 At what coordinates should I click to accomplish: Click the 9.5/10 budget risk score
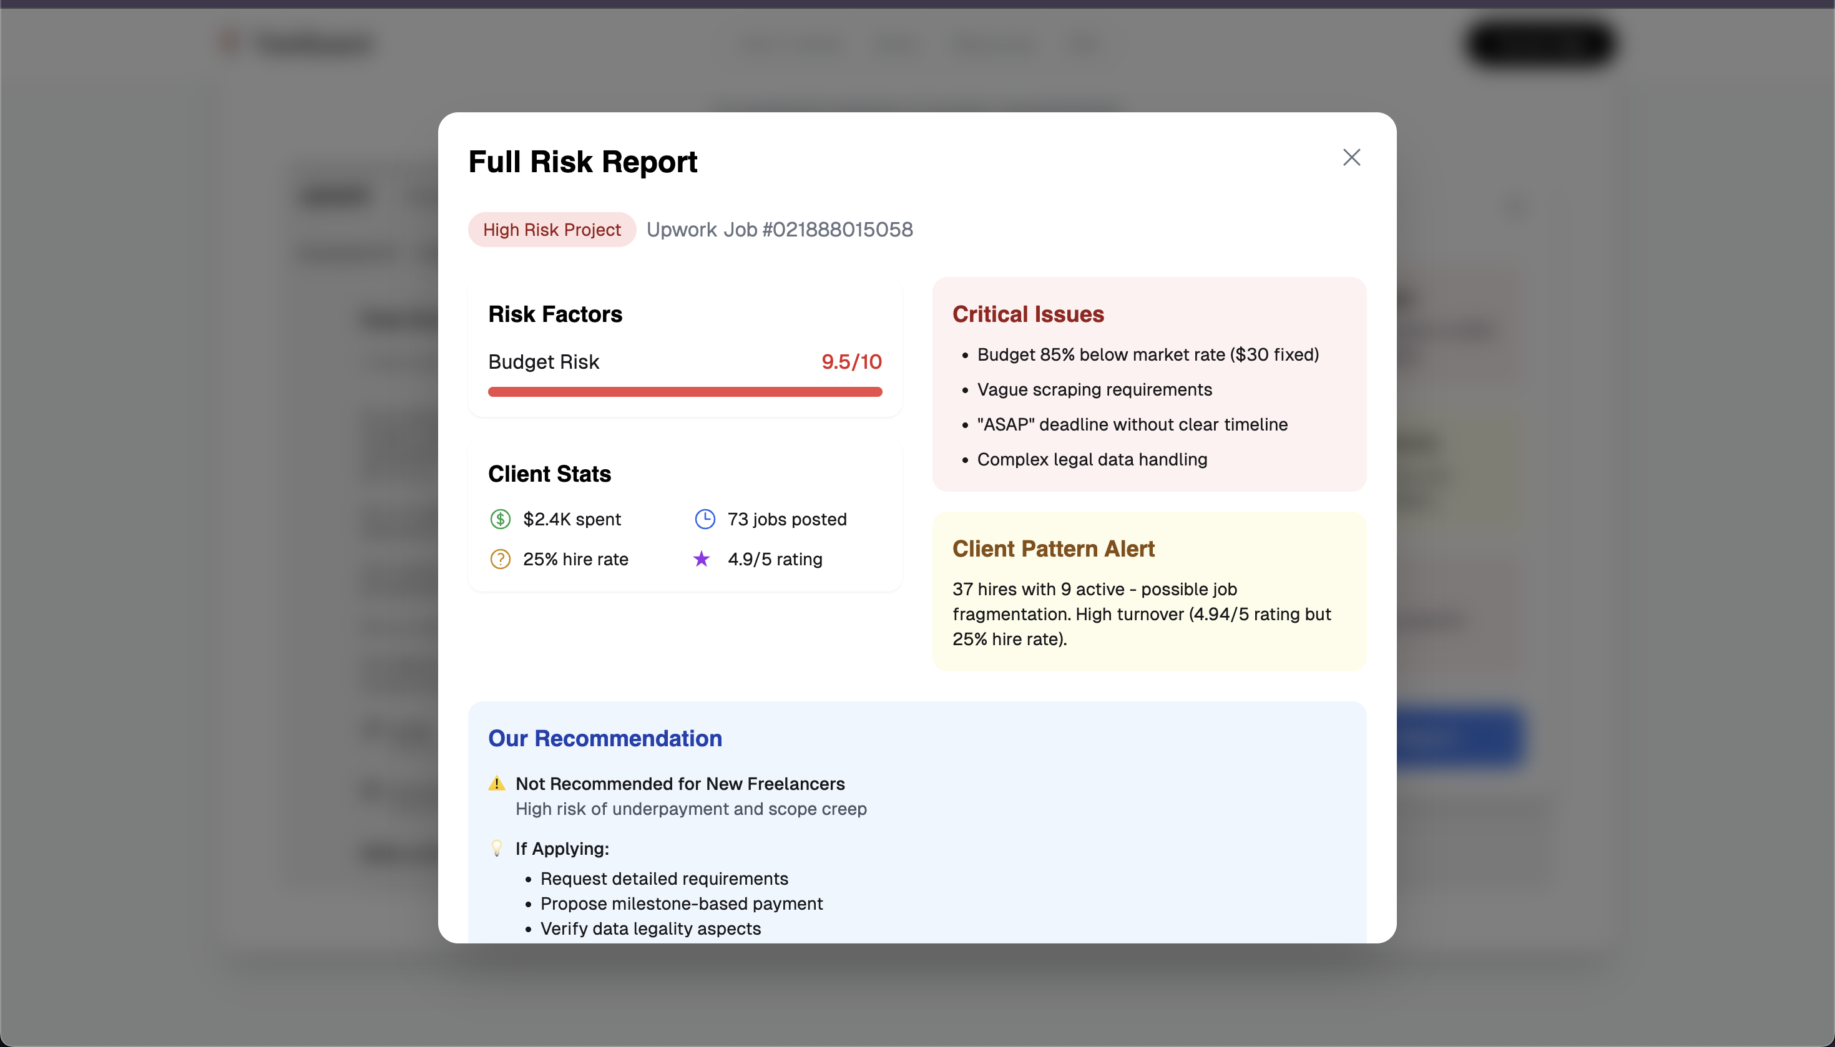coord(851,362)
